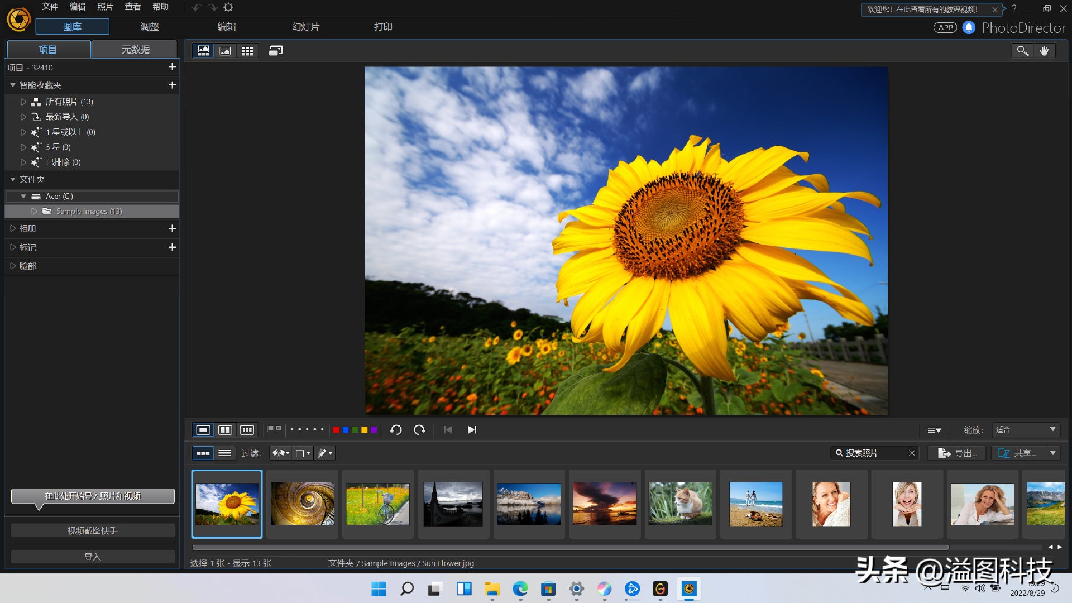Switch browser panel to list view
Image resolution: width=1072 pixels, height=603 pixels.
pyautogui.click(x=224, y=453)
